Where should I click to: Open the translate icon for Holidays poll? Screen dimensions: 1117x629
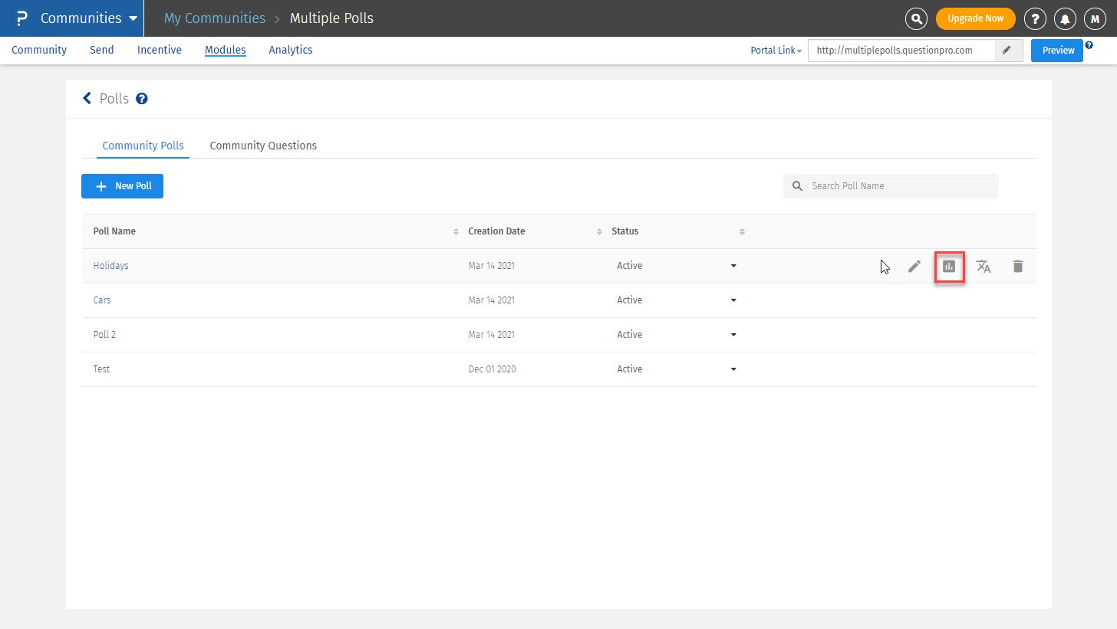pyautogui.click(x=984, y=267)
